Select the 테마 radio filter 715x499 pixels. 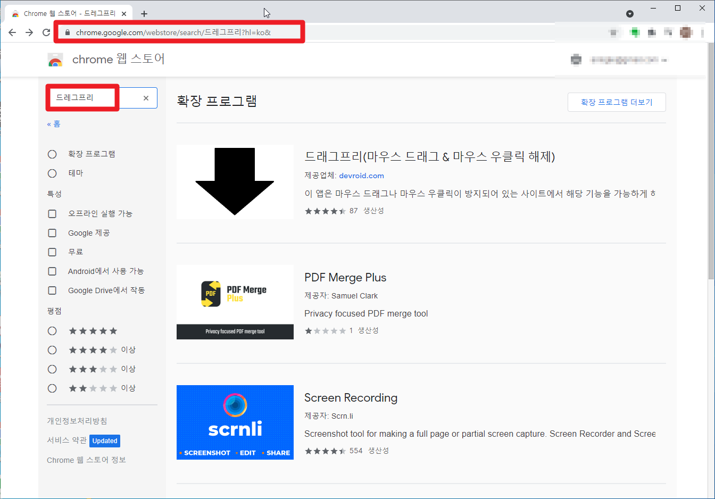click(52, 173)
